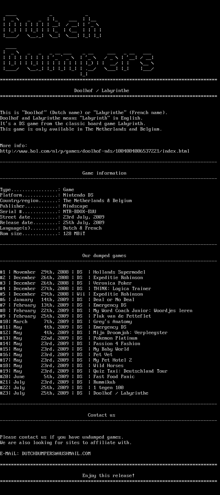
Task: Select the street date '23rd July, 2009'
Action: (84, 217)
